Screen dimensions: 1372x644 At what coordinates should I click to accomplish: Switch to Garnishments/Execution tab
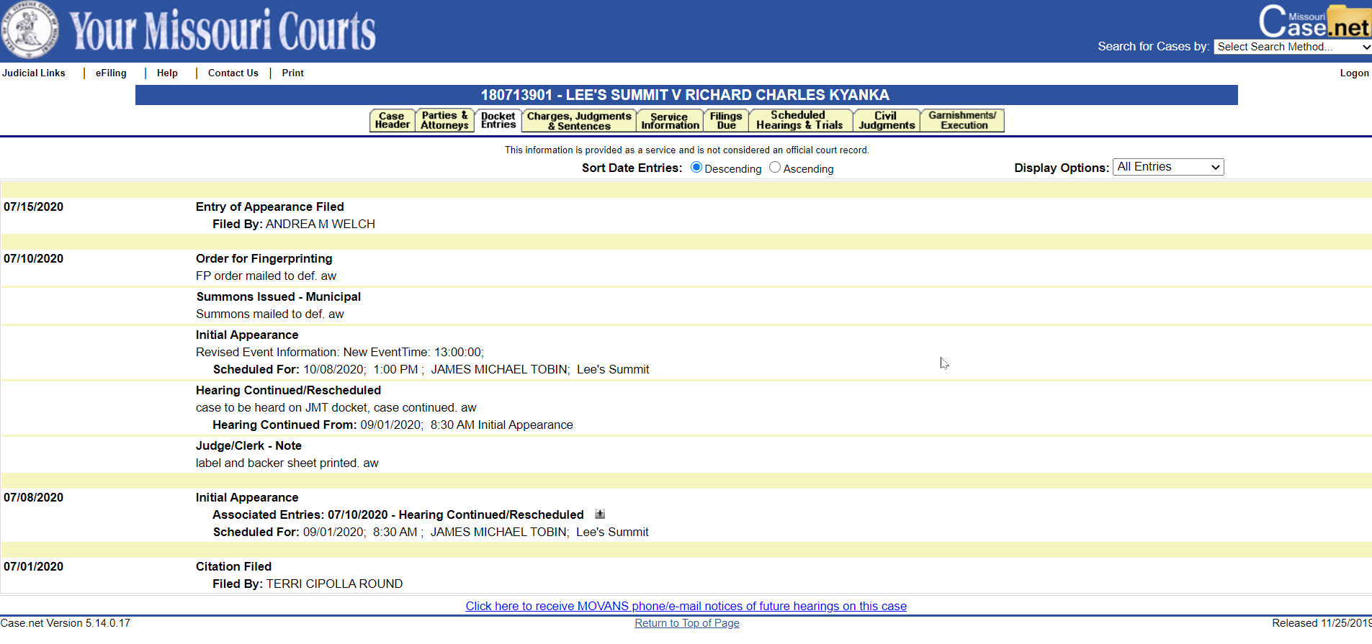click(x=963, y=120)
